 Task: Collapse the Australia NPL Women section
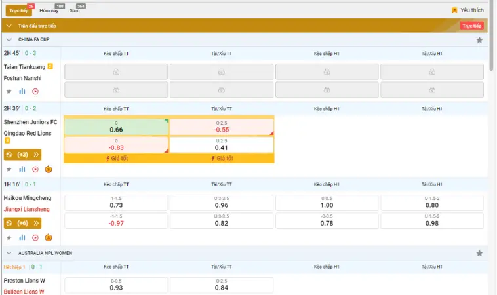9,253
